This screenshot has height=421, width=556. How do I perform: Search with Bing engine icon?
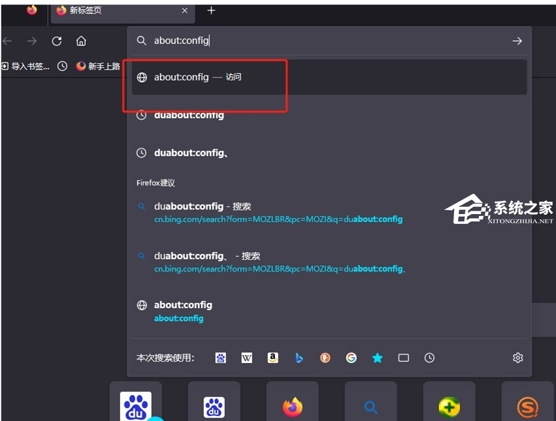(299, 358)
